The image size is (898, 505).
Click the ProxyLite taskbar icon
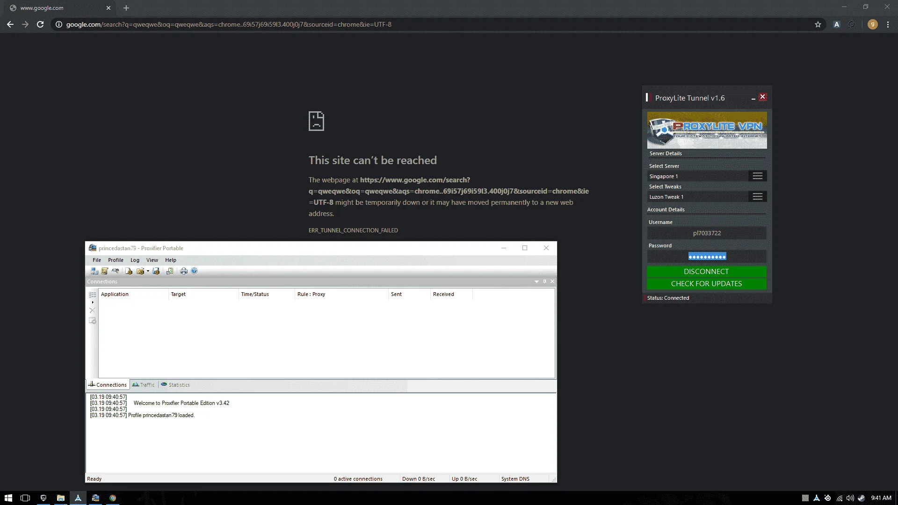point(78,498)
